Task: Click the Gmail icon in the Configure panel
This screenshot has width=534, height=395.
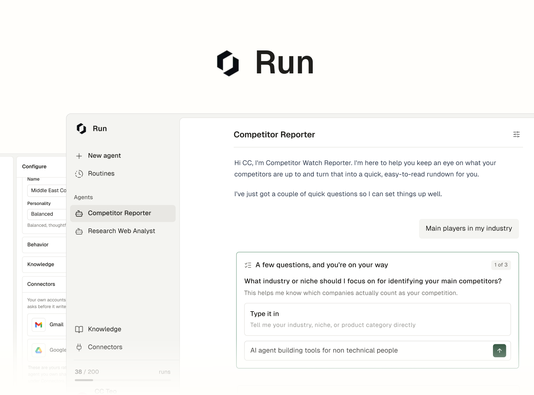Action: [x=39, y=325]
